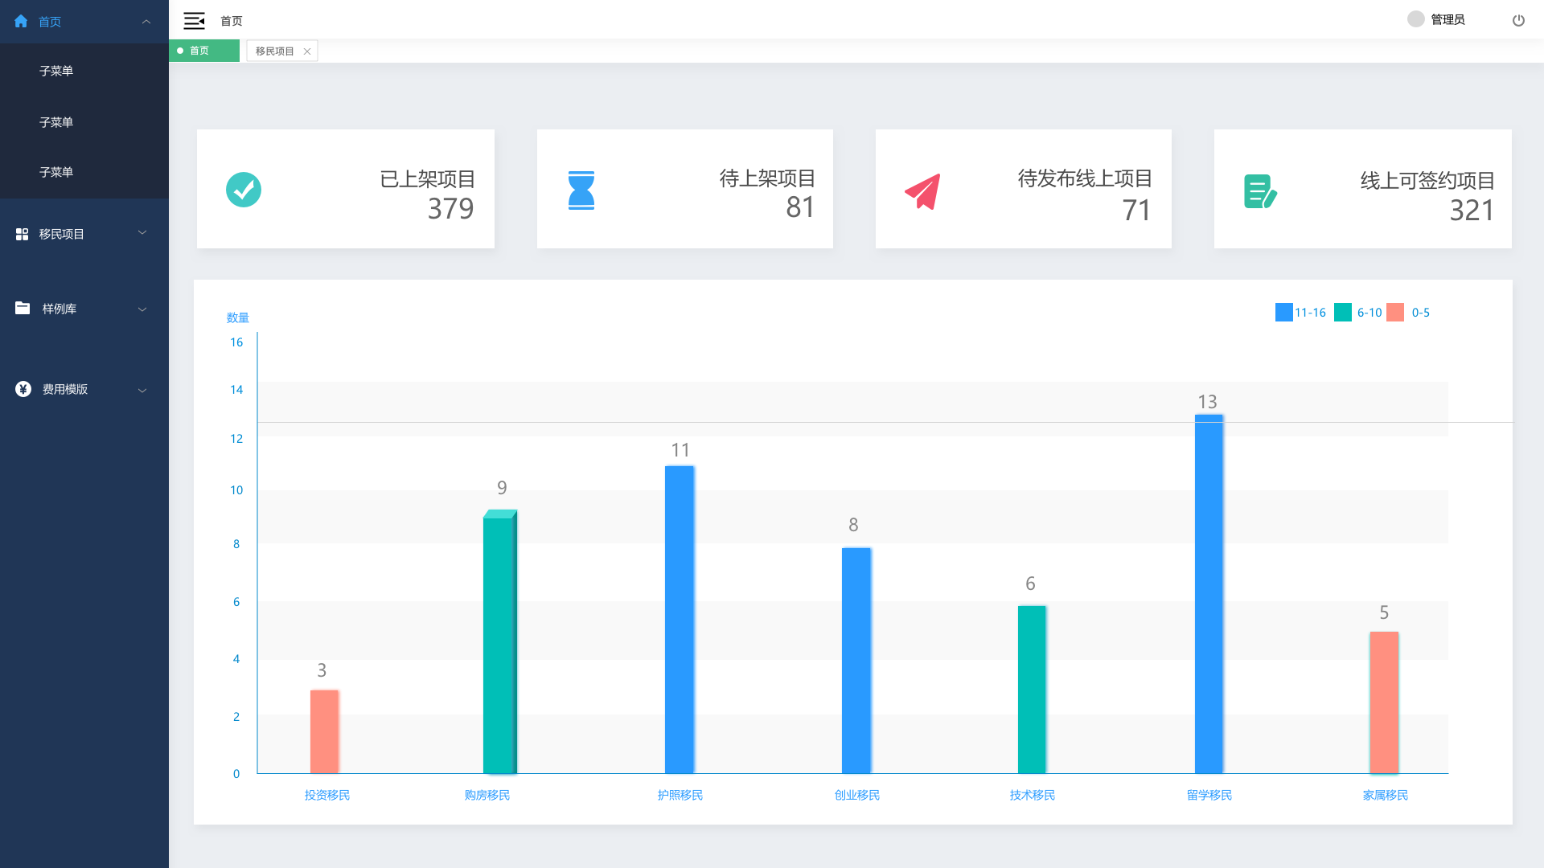Click the green document-edit signing icon
Image resolution: width=1544 pixels, height=868 pixels.
click(x=1260, y=191)
